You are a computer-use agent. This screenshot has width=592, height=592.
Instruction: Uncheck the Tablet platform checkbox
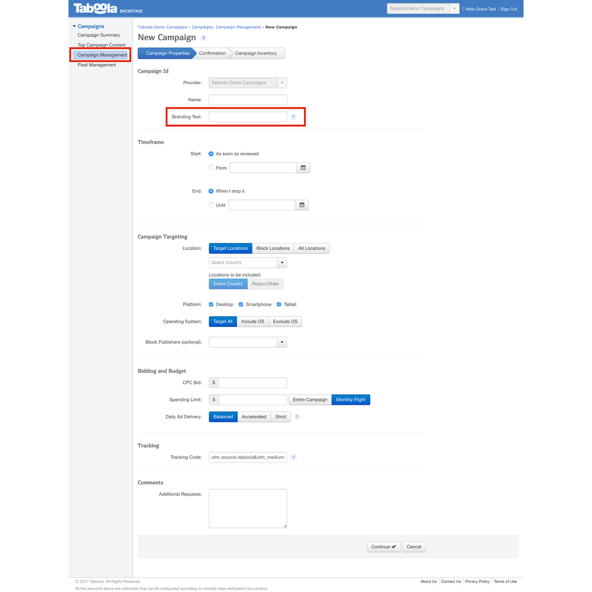(x=279, y=304)
